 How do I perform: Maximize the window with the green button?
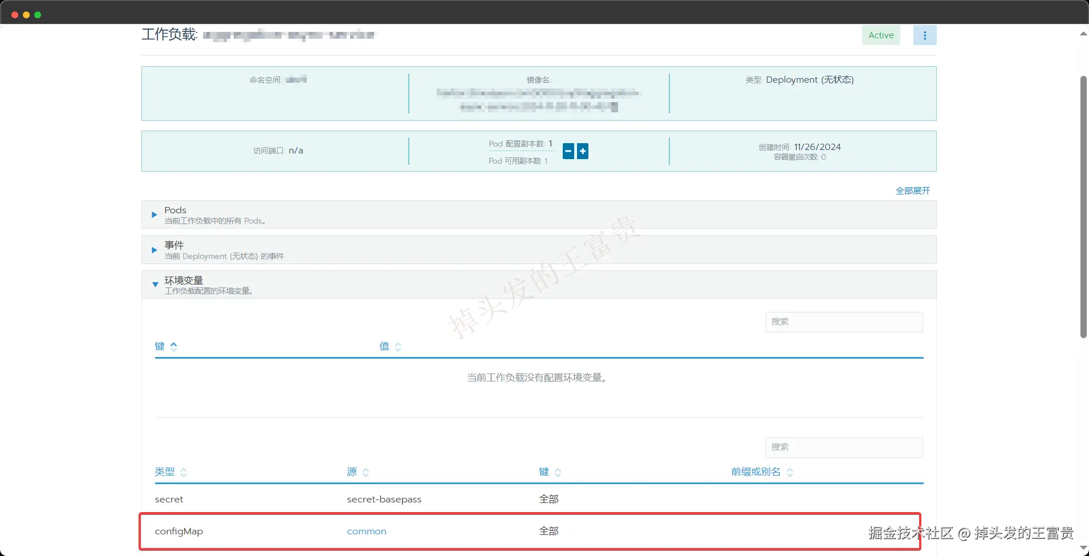pos(38,15)
